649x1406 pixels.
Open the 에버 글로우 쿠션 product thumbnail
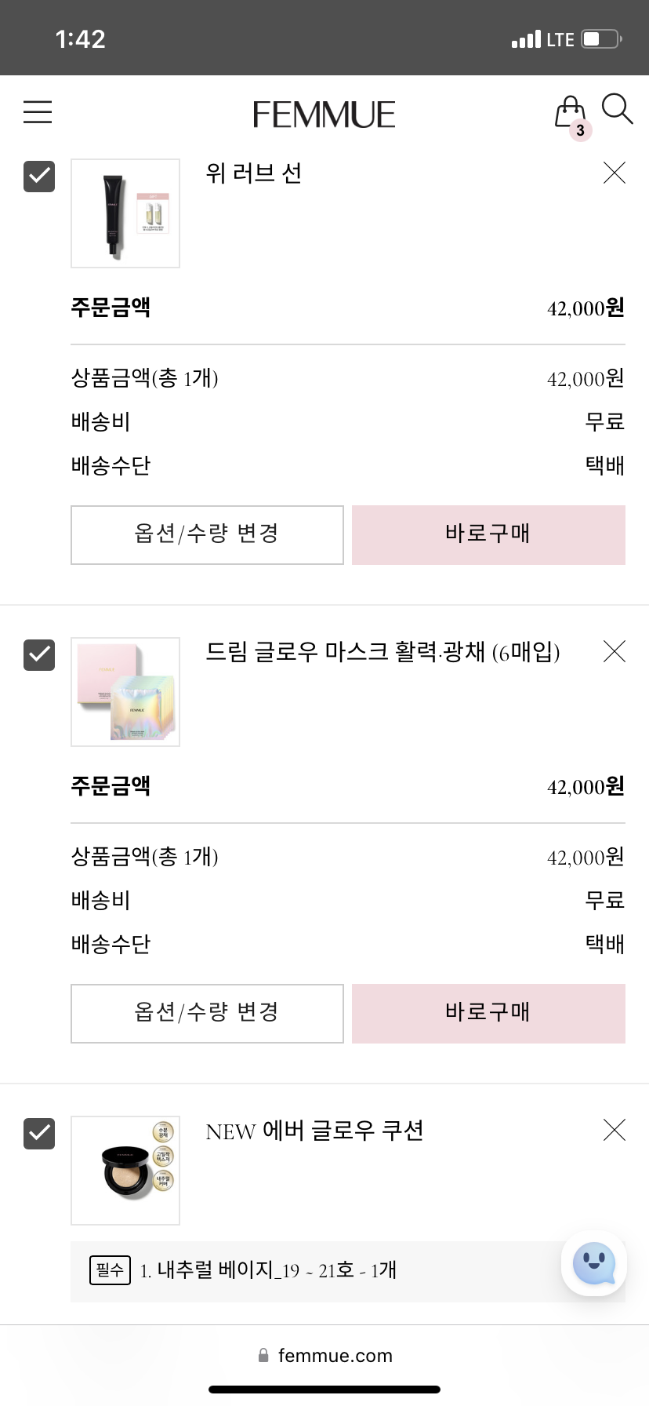pyautogui.click(x=125, y=1171)
